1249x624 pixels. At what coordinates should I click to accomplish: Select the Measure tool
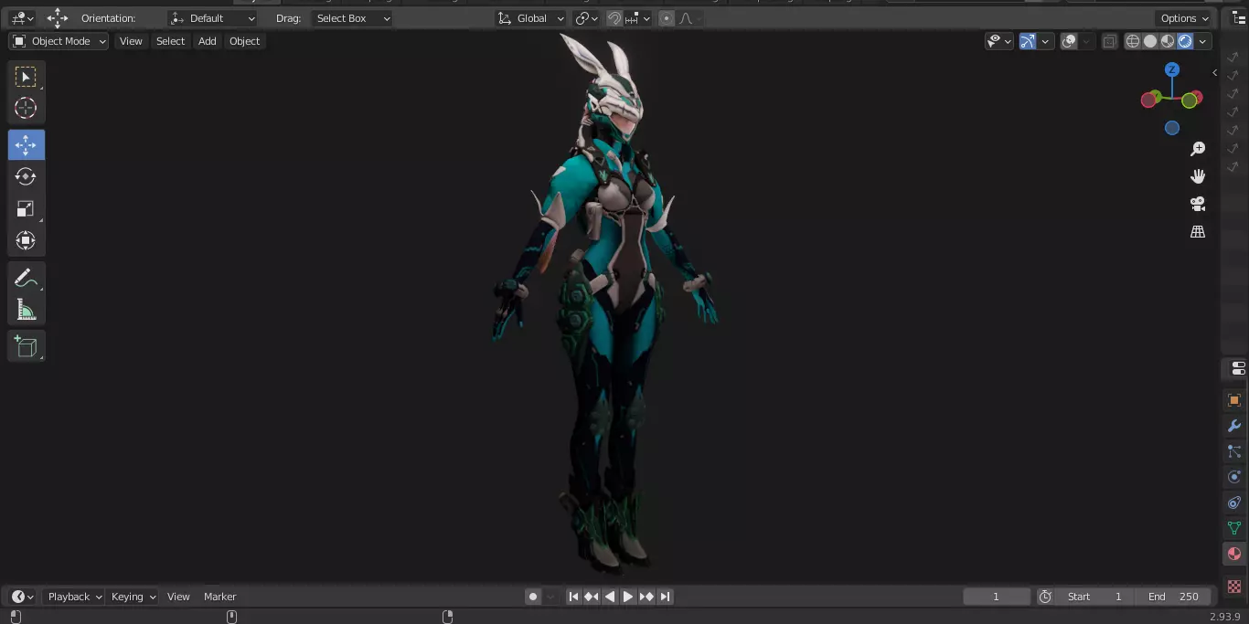pos(26,310)
